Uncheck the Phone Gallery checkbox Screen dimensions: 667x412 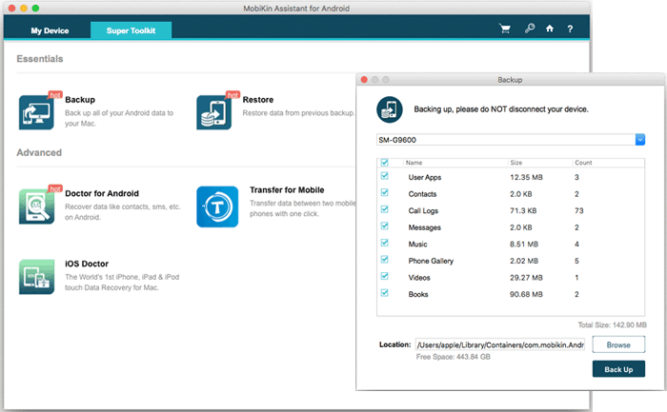[385, 259]
